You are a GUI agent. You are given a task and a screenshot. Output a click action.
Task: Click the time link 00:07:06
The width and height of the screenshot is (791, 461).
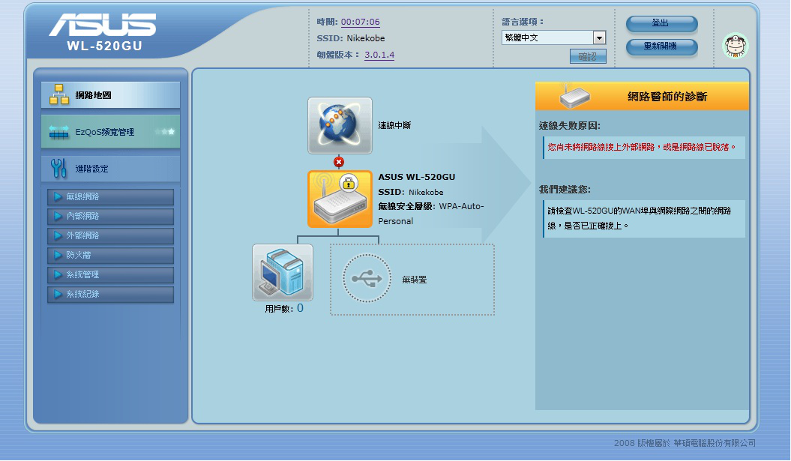click(360, 22)
